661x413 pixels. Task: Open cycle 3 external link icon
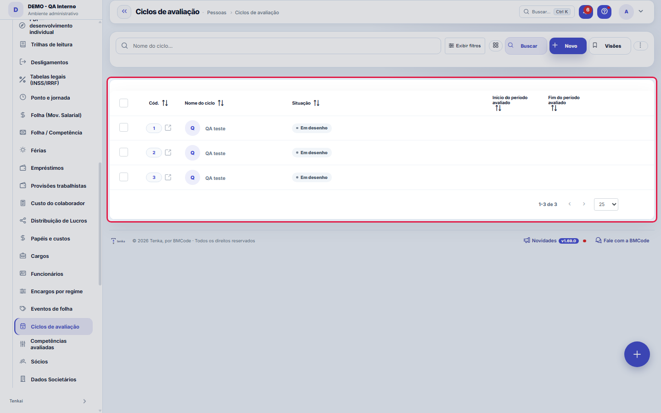[168, 177]
